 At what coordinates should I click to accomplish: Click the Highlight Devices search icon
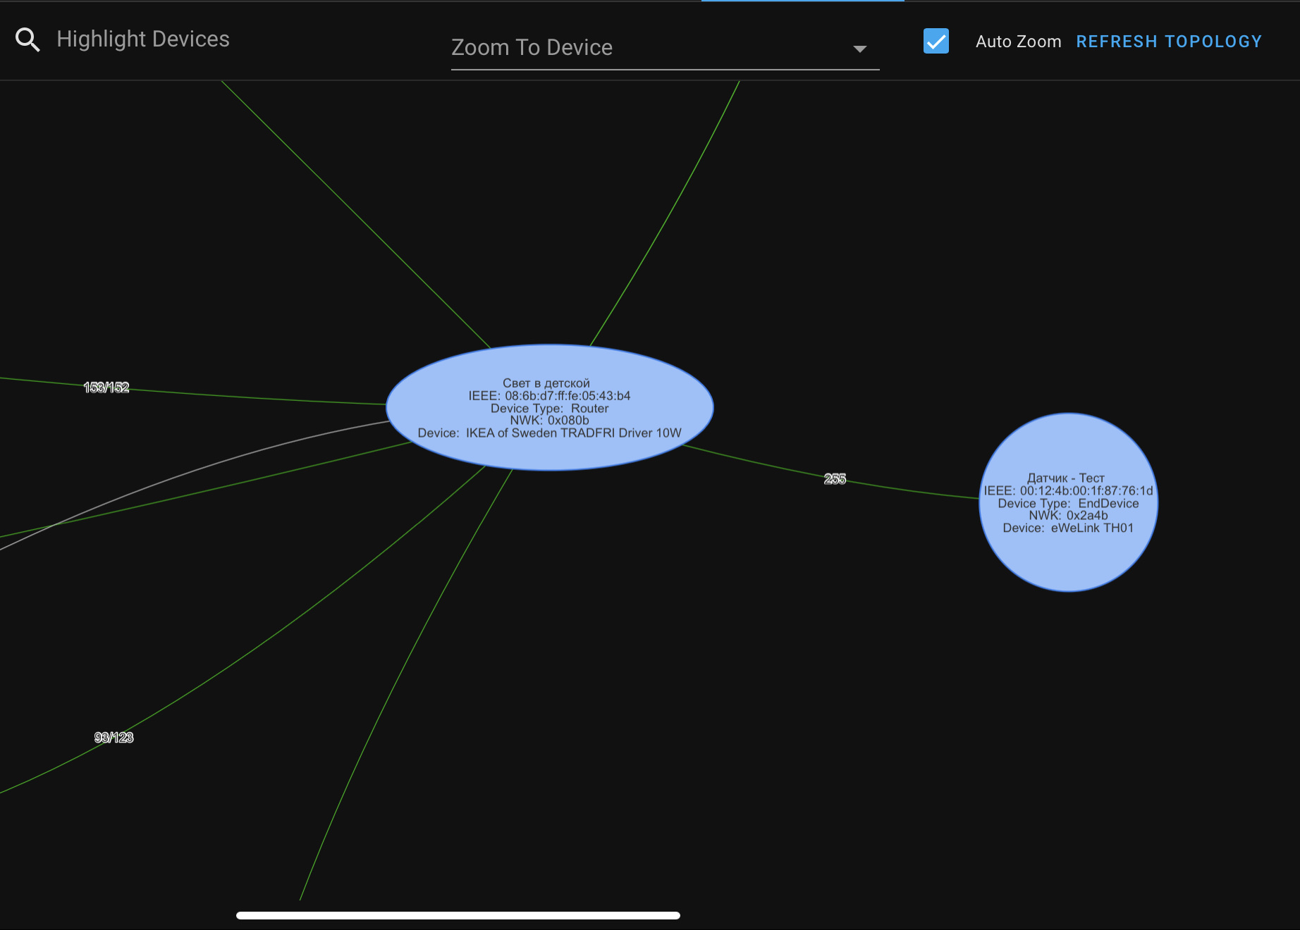click(x=27, y=39)
